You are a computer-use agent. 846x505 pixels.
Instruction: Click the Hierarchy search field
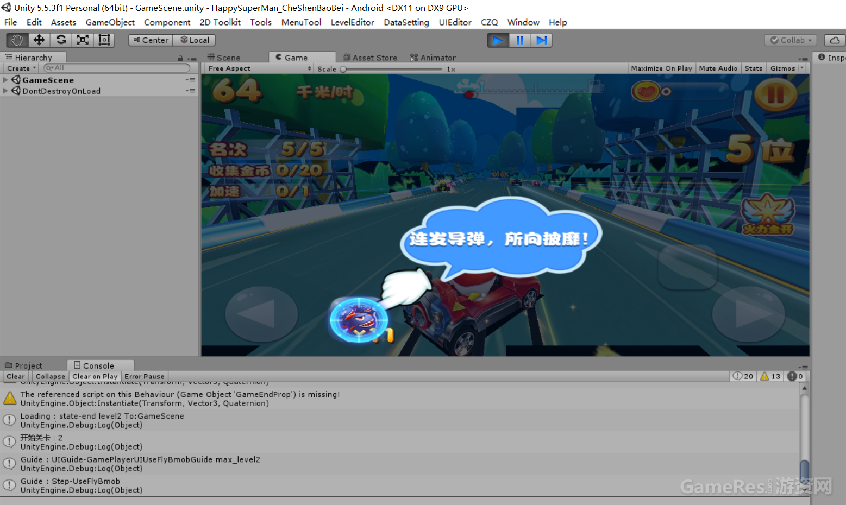click(117, 68)
